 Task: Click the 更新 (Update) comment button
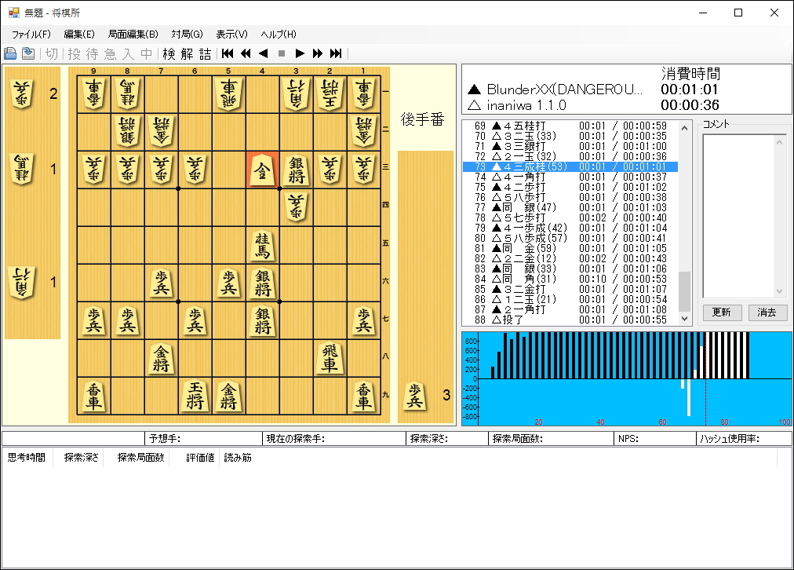tap(722, 312)
